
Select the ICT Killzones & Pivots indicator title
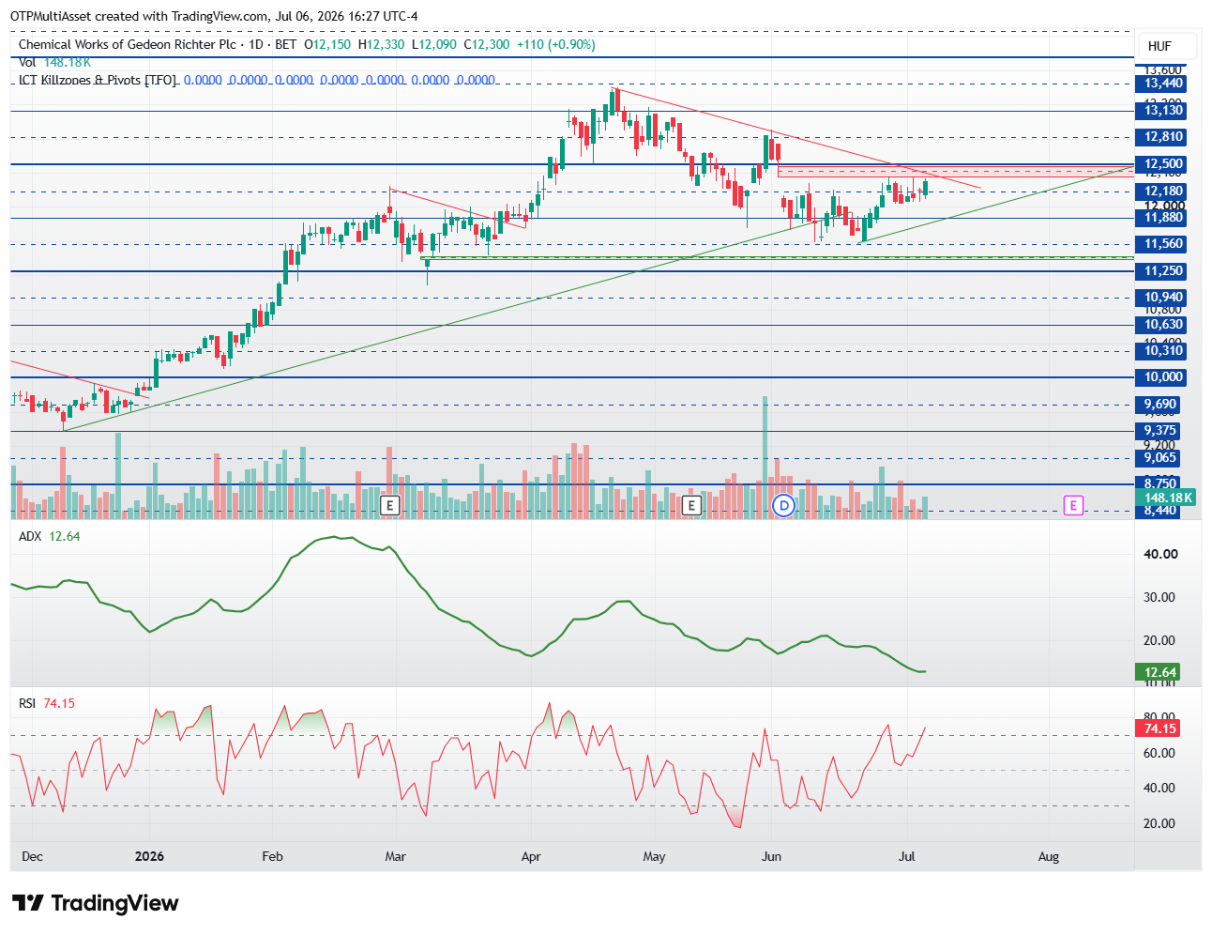click(98, 80)
